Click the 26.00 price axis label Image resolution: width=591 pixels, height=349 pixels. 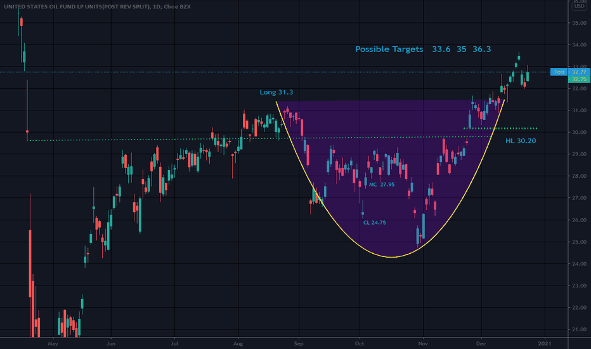[x=579, y=220]
